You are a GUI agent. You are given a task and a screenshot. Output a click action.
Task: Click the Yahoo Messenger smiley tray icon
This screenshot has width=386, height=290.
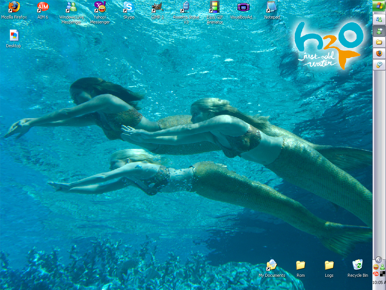click(376, 267)
